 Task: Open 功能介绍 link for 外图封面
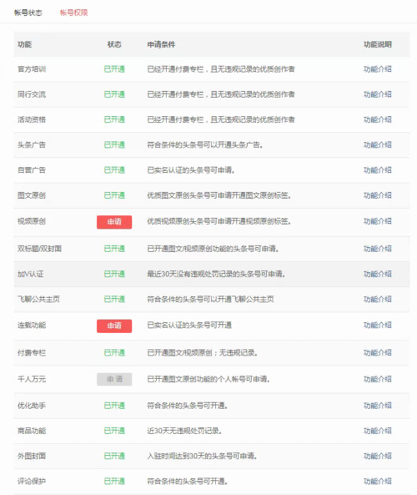pos(378,456)
